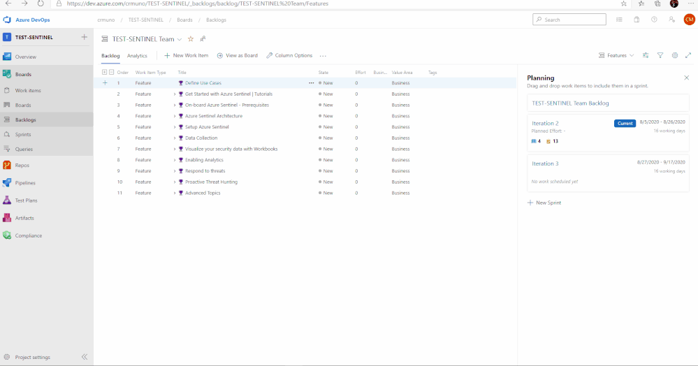Viewport: 698px width, 366px height.
Task: Select the Backlog tab
Action: (110, 56)
